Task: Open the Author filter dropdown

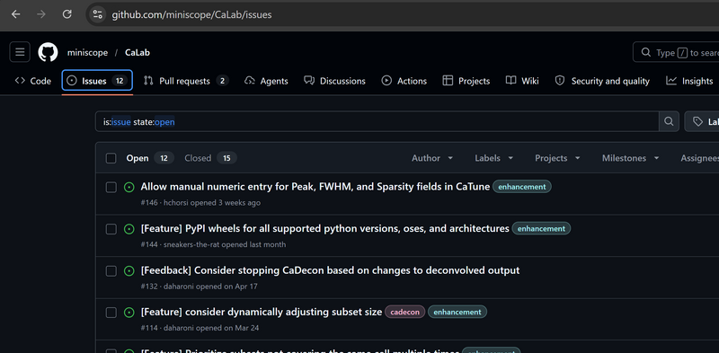Action: (432, 158)
